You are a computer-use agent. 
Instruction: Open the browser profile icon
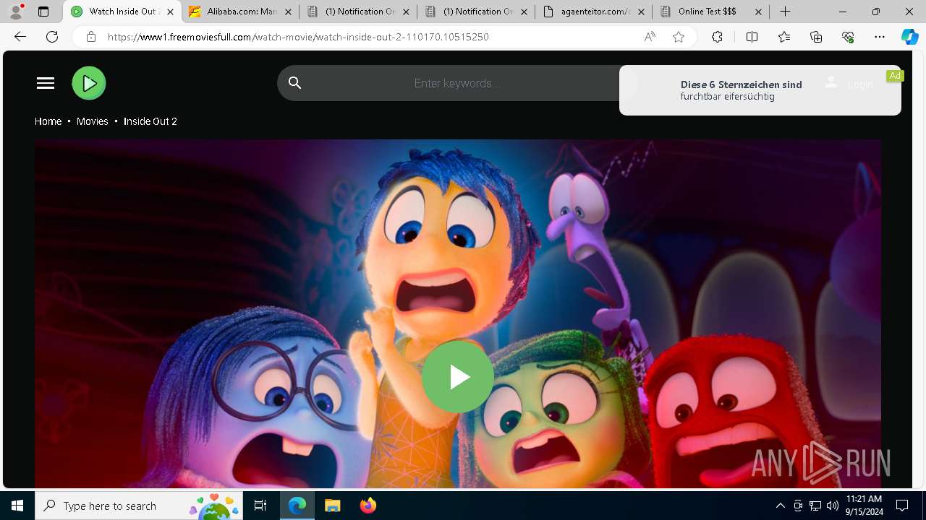click(x=16, y=12)
